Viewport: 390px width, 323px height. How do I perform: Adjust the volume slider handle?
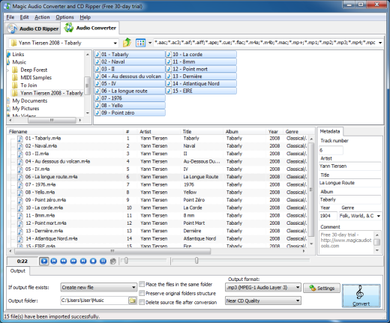coord(126,261)
